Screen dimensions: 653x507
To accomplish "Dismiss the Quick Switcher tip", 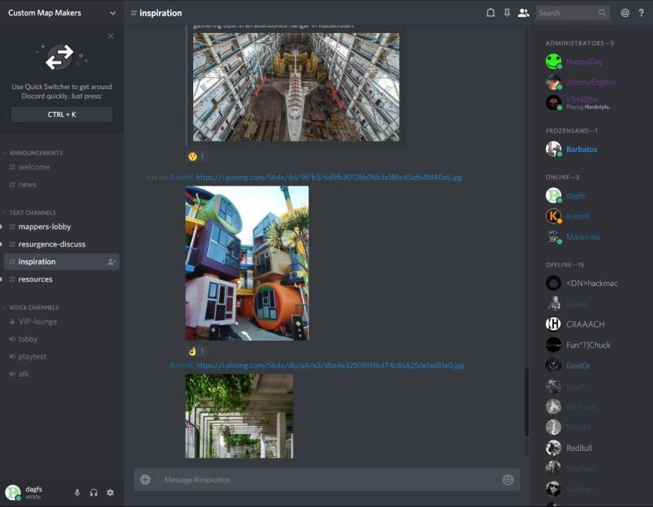I will 111,36.
